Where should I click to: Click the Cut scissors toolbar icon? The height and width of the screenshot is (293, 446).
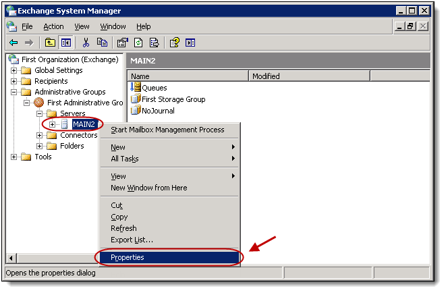pos(86,43)
